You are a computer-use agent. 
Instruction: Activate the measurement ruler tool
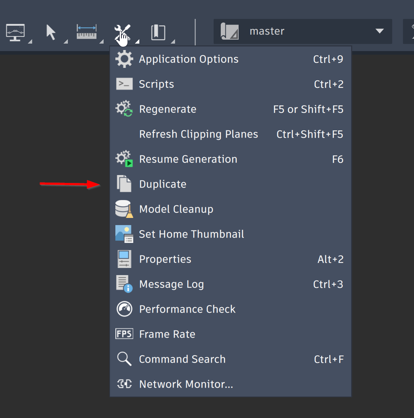pyautogui.click(x=86, y=31)
